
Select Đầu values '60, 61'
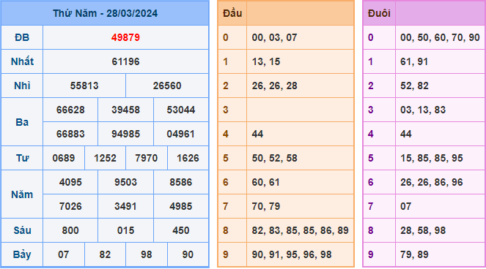pos(265,182)
